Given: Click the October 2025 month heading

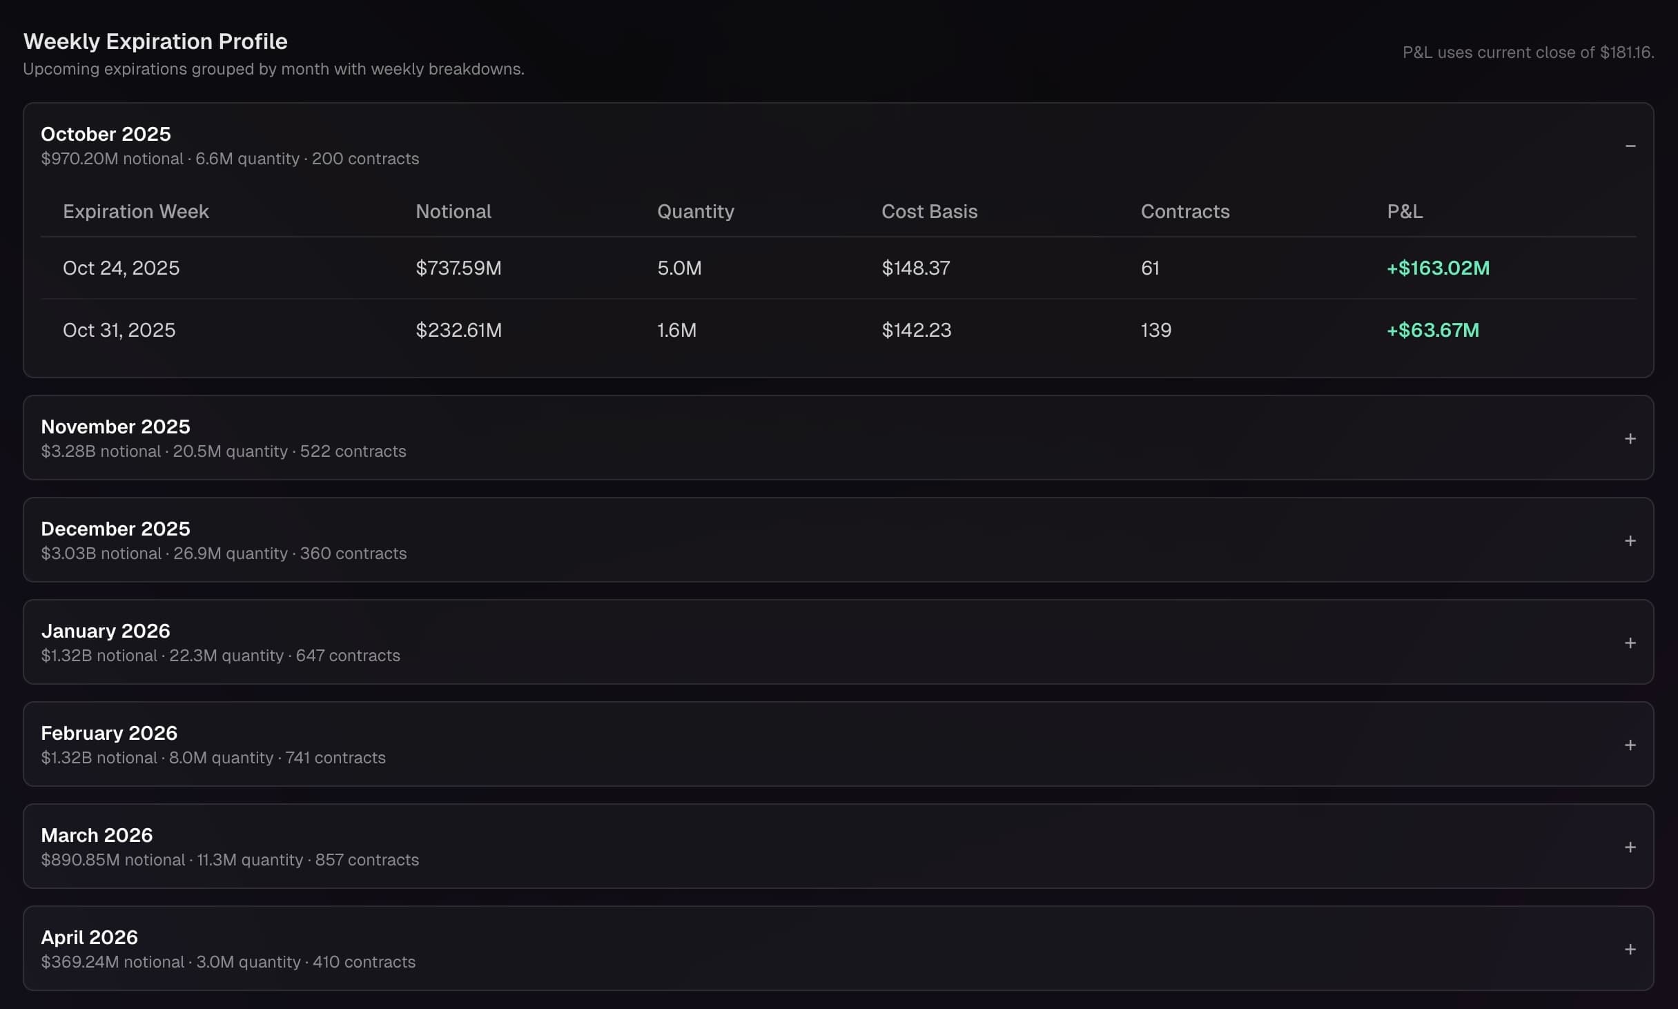Looking at the screenshot, I should (106, 134).
